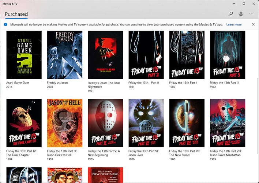Click the blue info icon in the banner

5,24
